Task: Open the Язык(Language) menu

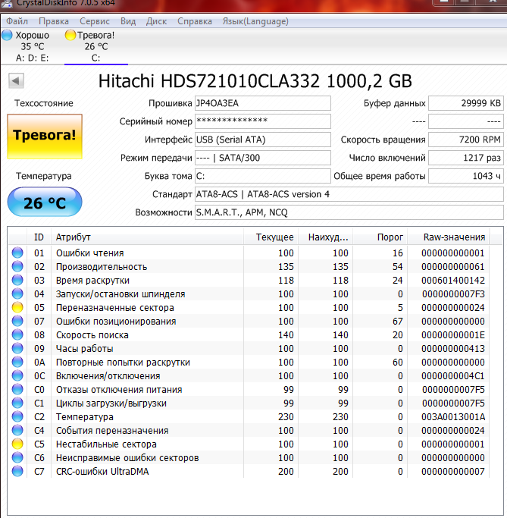Action: point(253,21)
